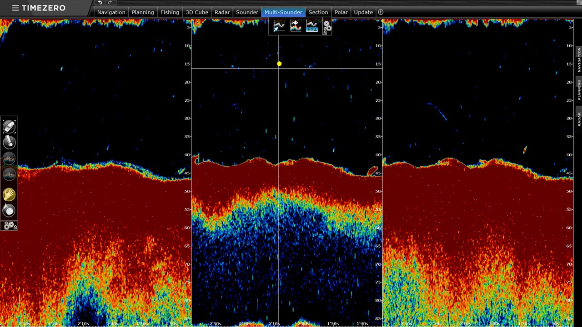Screen dimensions: 582x327
Task: Toggle the sounder adjustment sliders icon
Action: click(311, 27)
